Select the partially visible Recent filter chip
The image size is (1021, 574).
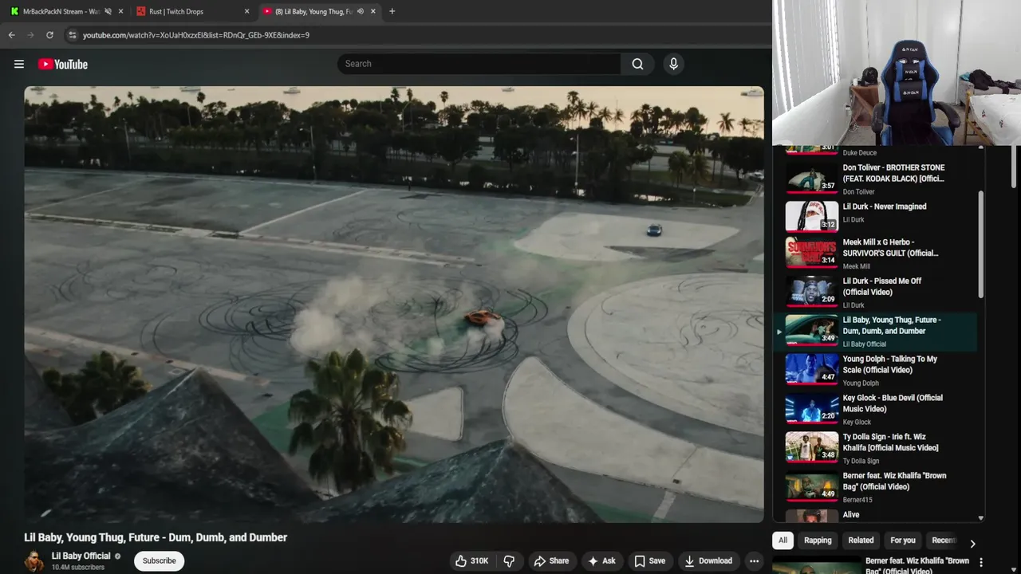[943, 541]
